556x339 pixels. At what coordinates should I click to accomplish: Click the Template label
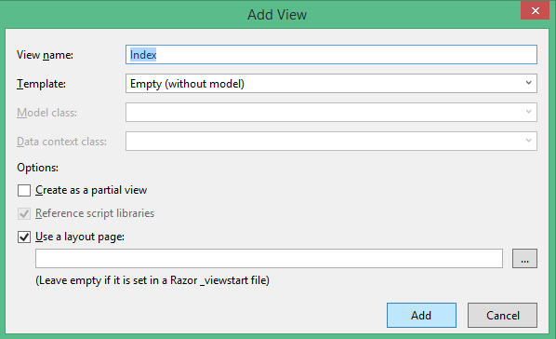point(41,84)
